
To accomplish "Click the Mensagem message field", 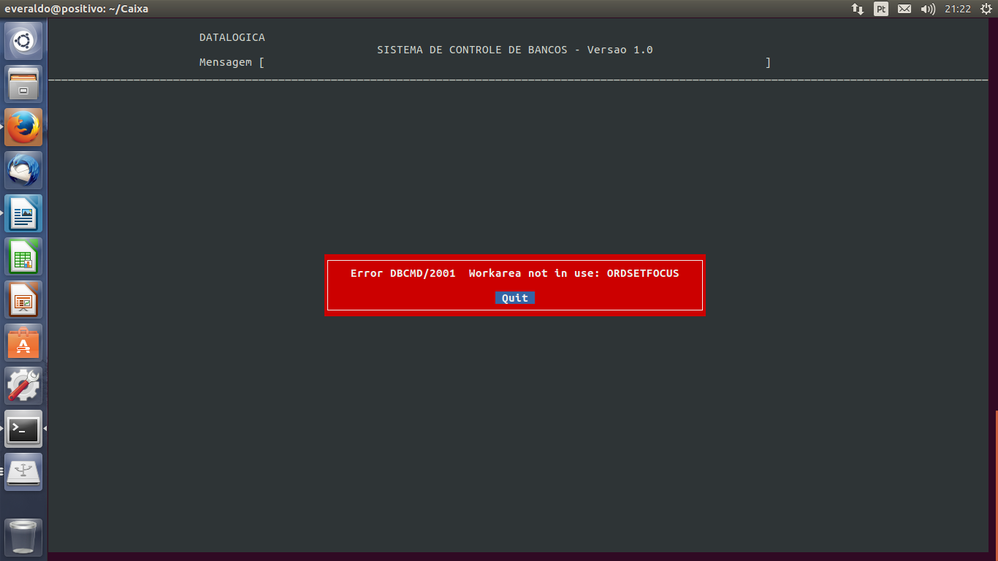I will 515,63.
